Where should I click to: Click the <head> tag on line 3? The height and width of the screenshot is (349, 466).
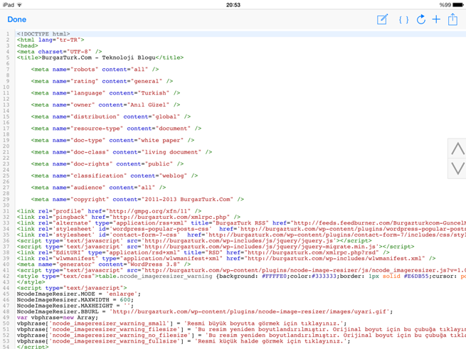click(27, 45)
